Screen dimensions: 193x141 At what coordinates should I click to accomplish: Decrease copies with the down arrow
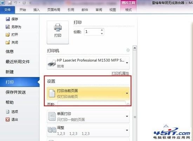(x=102, y=33)
